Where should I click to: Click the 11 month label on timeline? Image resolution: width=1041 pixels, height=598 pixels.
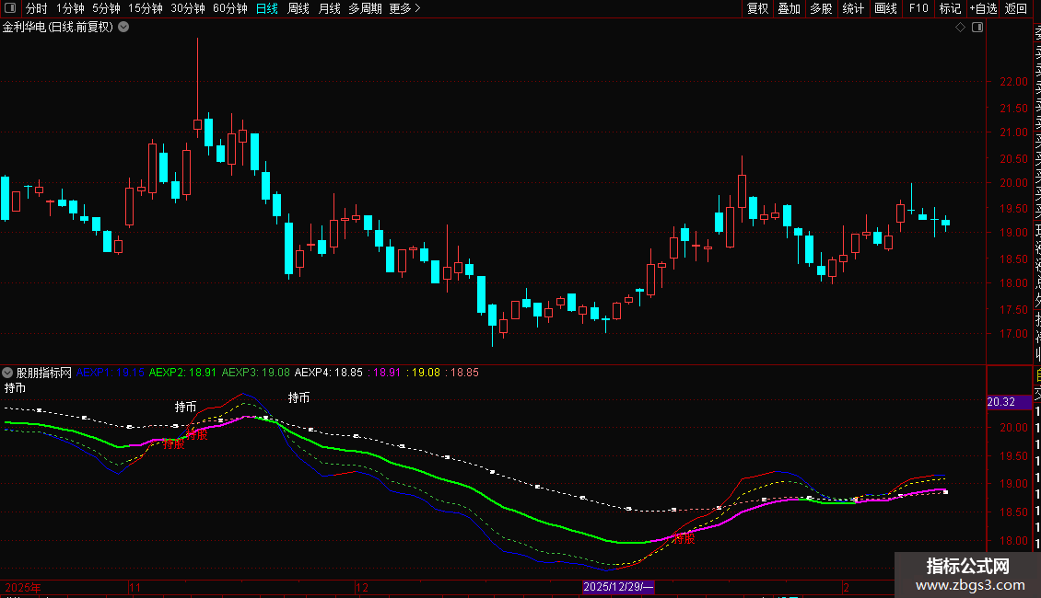(135, 587)
